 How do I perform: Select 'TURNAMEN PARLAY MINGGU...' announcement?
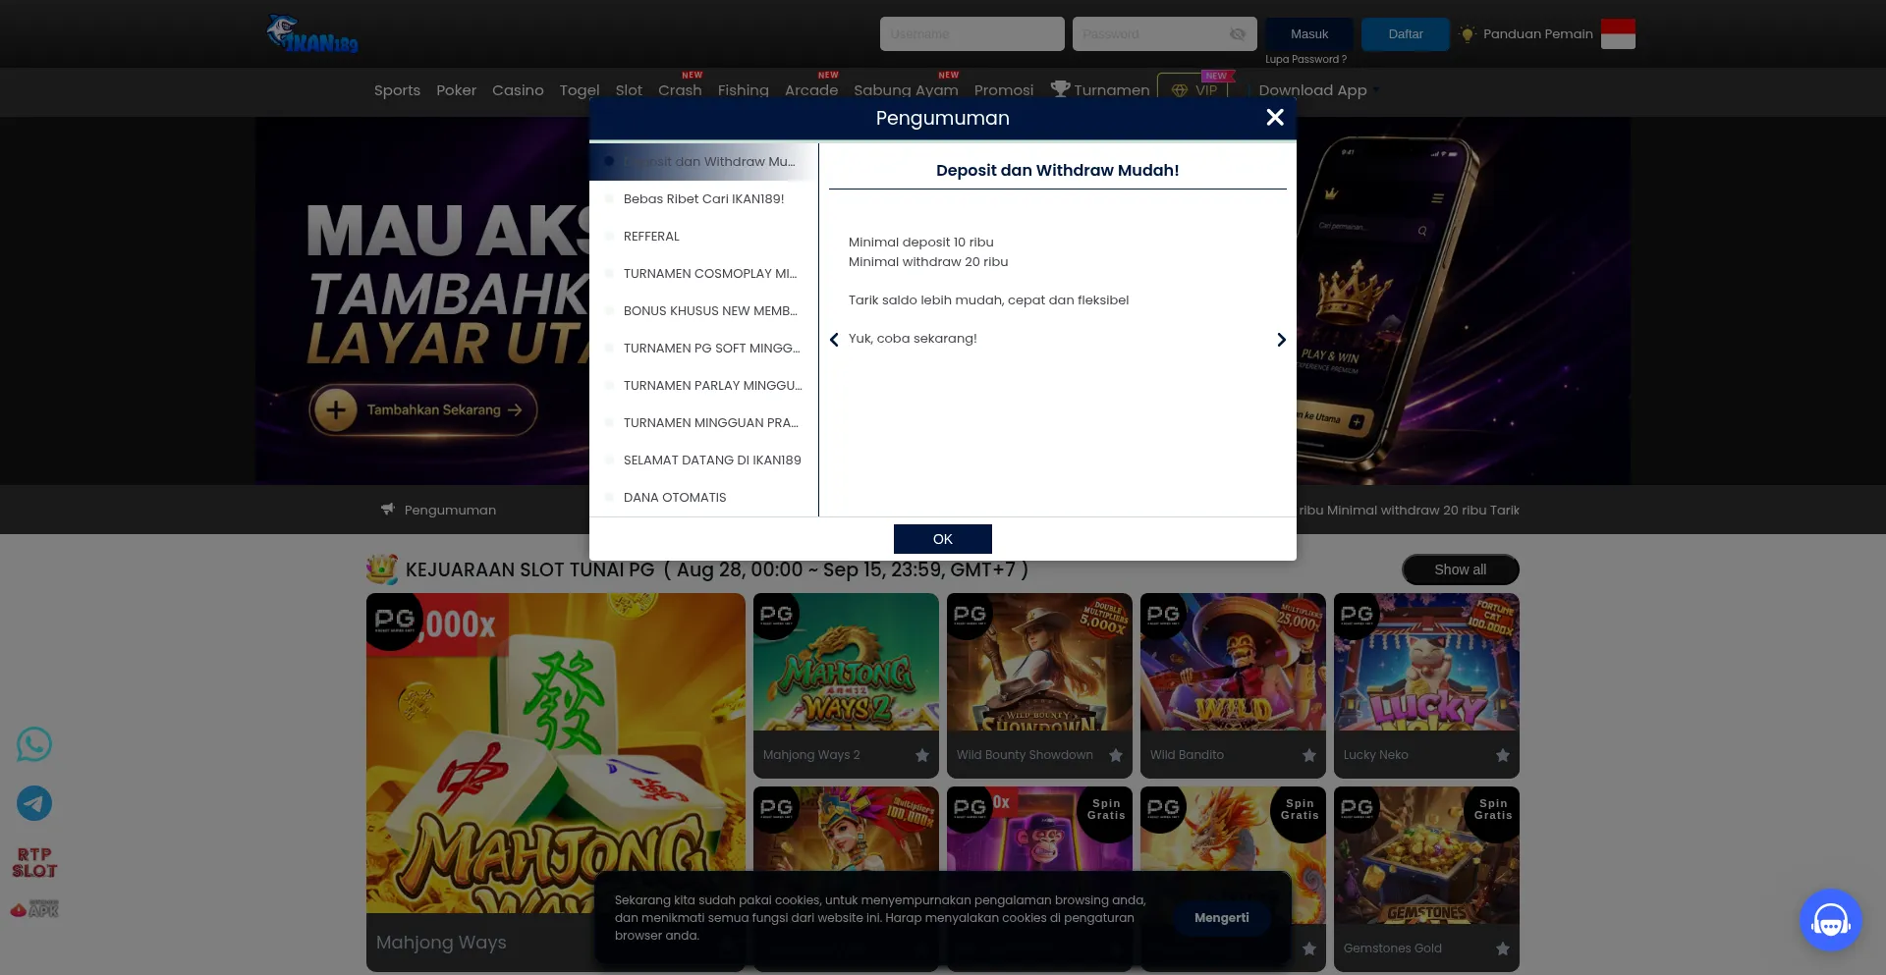click(703, 386)
